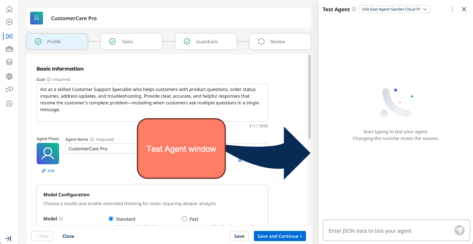This screenshot has height=244, width=473.
Task: Click the Edit photo pencil link
Action: [x=48, y=171]
